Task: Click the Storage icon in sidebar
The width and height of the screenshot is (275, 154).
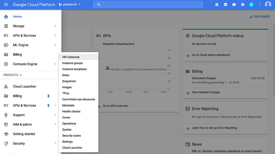Action: pos(6,26)
